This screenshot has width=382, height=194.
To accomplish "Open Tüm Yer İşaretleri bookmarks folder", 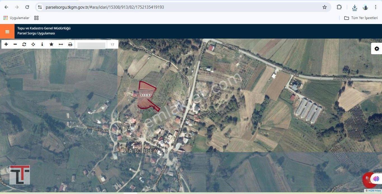I will pos(361,18).
